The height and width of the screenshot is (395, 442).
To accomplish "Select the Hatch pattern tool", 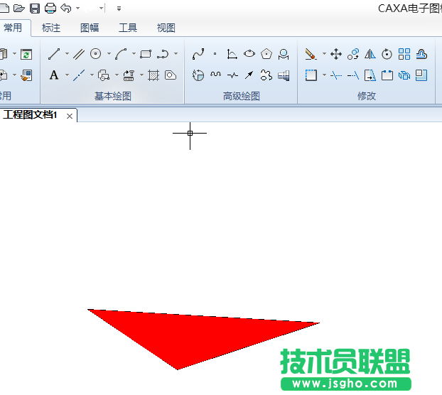I will tap(153, 75).
